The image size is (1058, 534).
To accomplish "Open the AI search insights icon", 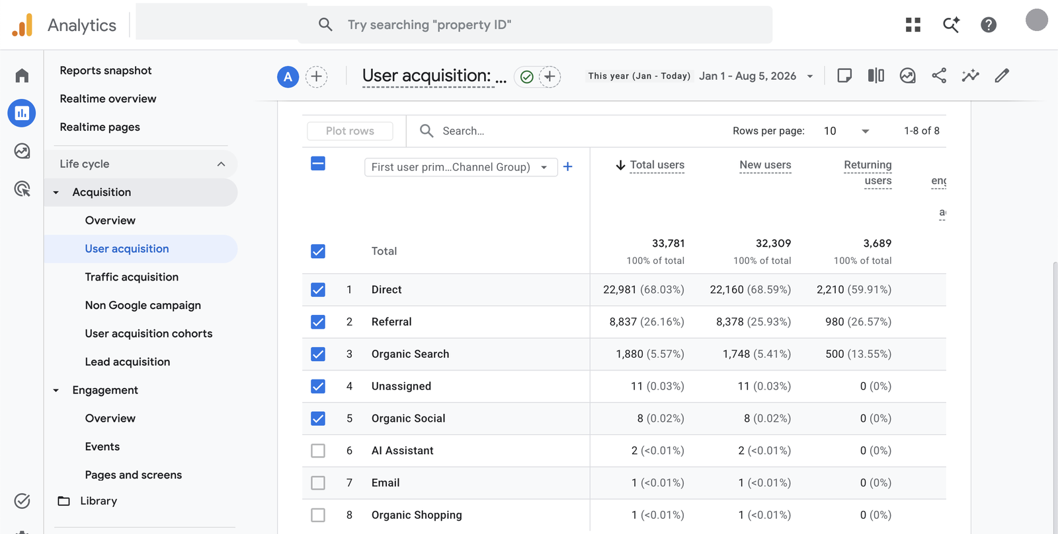I will (x=951, y=25).
